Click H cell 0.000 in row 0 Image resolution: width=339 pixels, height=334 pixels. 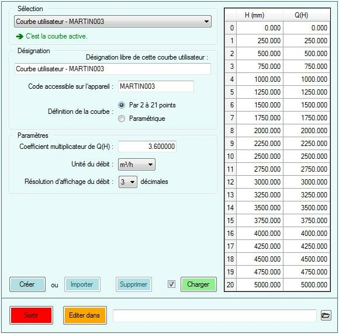[x=260, y=28]
